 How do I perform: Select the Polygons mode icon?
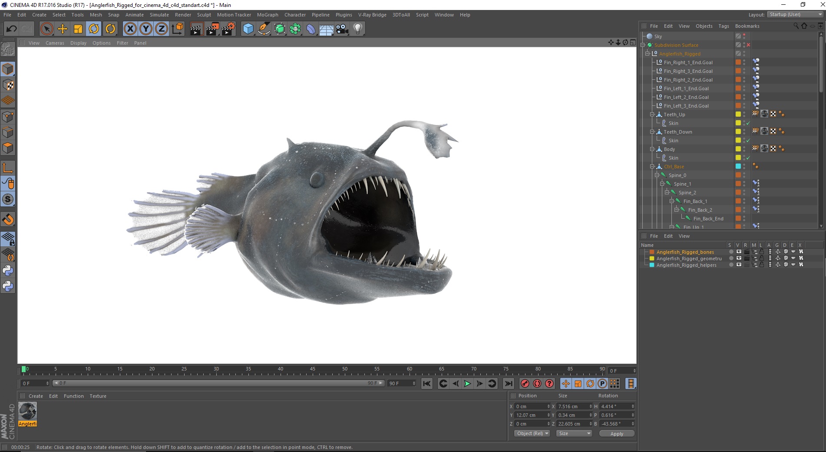tap(8, 148)
